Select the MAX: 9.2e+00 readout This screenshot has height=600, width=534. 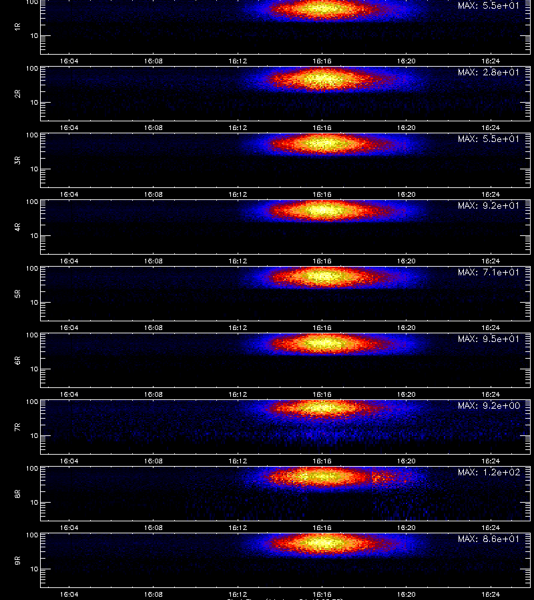(489, 405)
